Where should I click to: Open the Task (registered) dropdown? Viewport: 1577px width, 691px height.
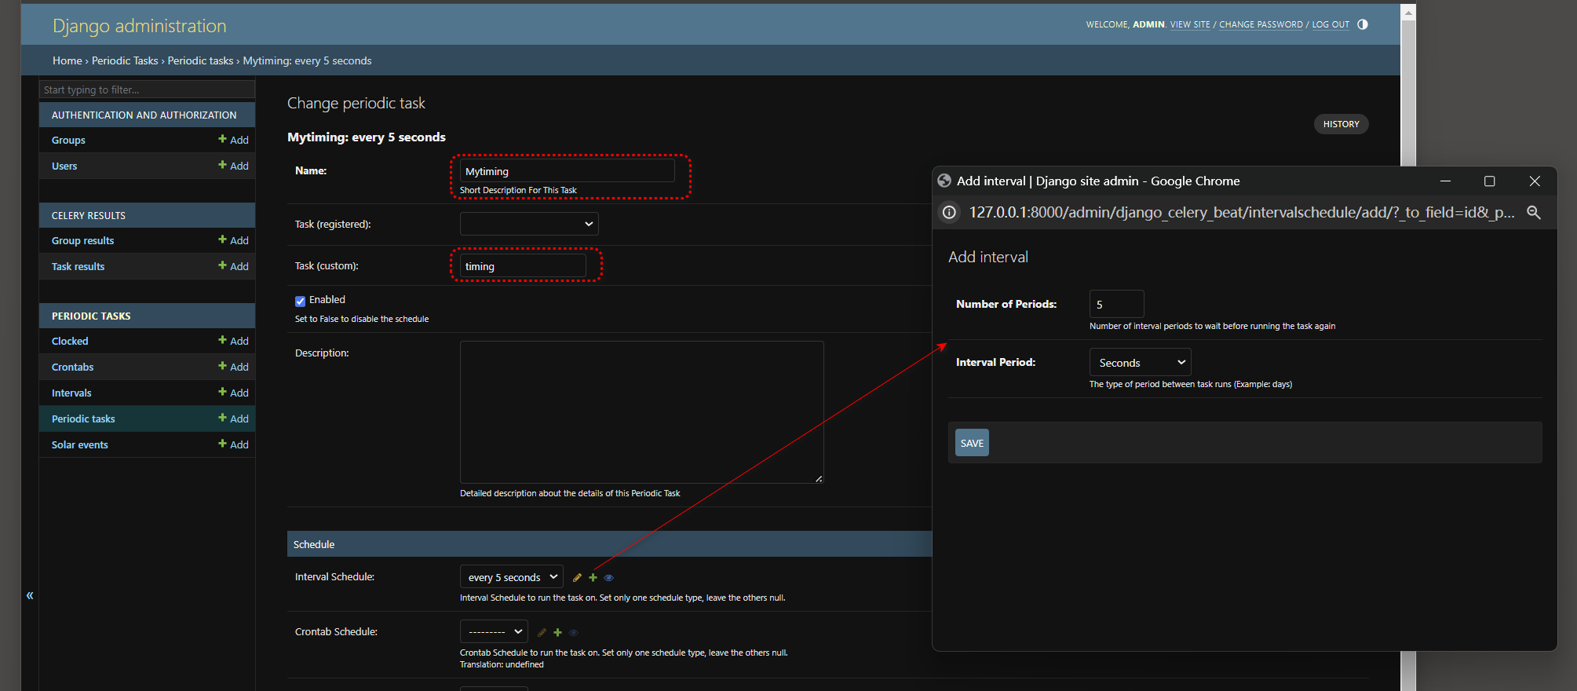coord(529,224)
